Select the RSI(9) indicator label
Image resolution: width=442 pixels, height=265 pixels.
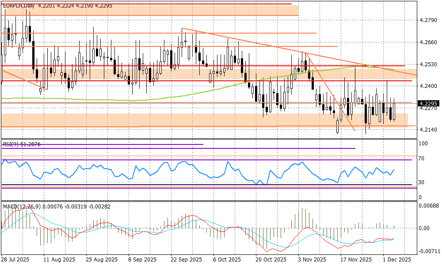(12, 144)
